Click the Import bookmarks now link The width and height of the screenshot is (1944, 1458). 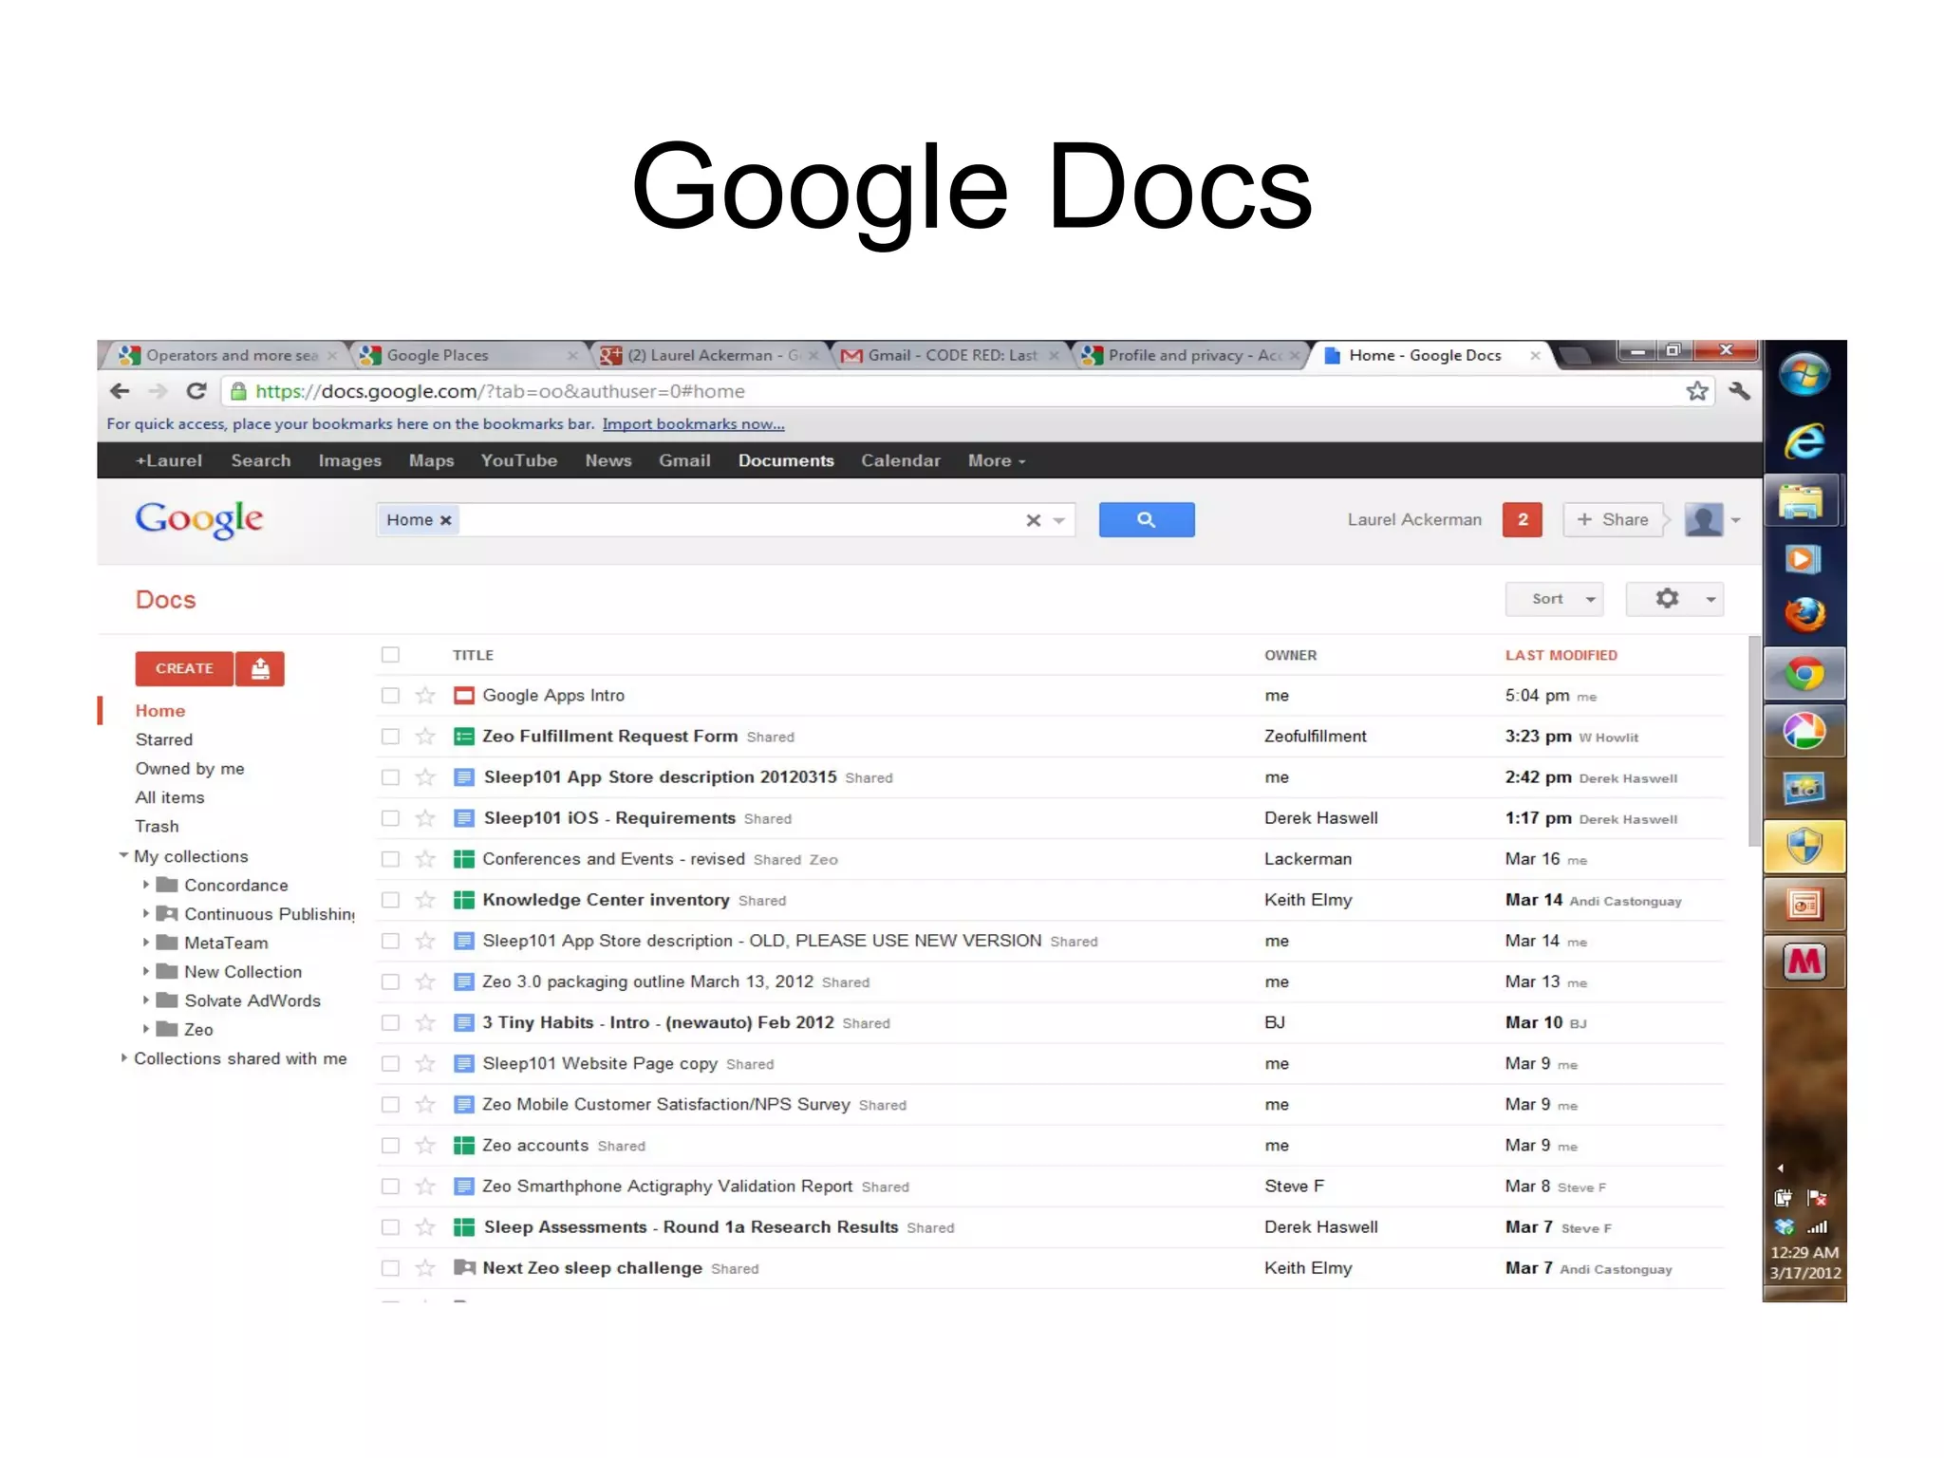(x=693, y=424)
